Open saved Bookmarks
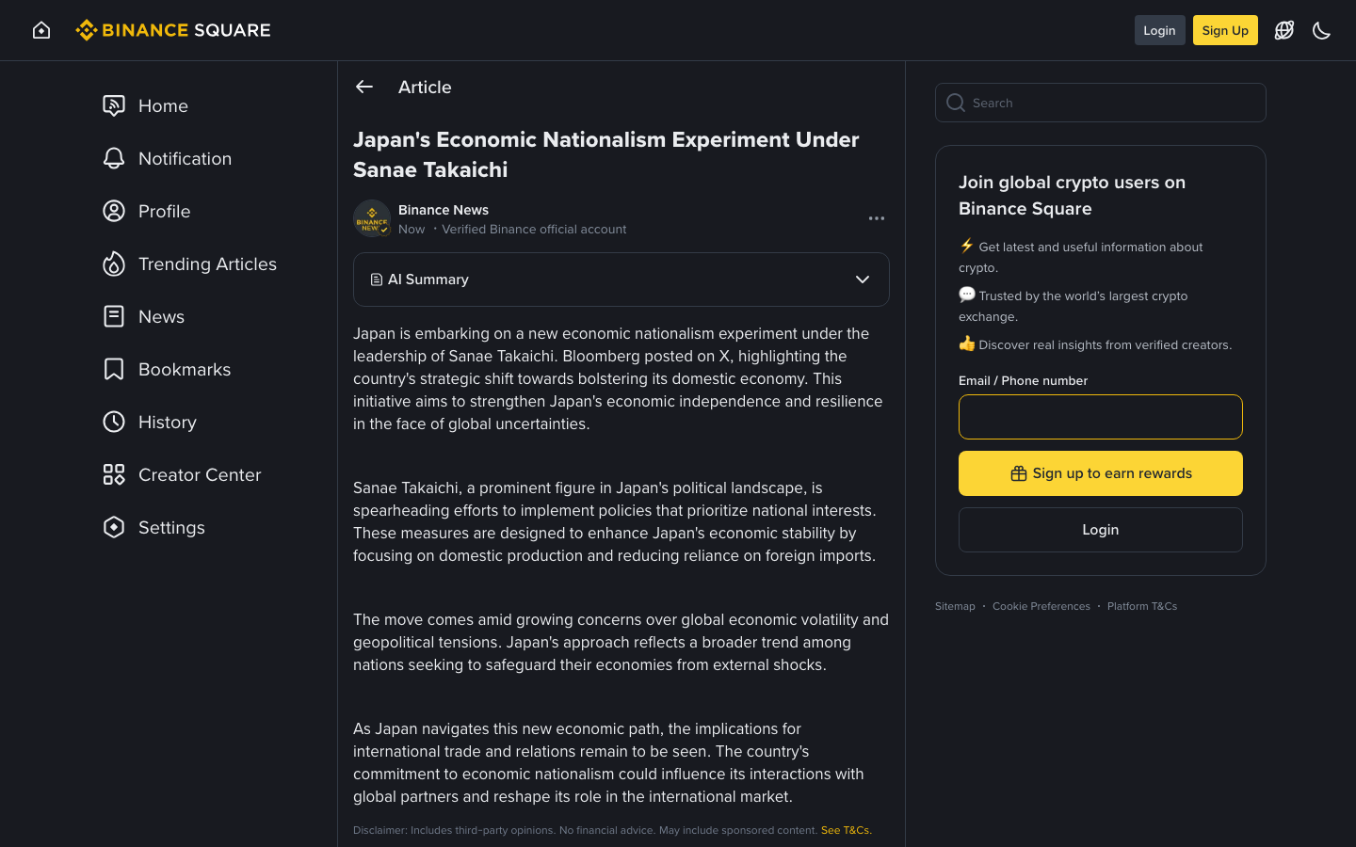 pos(185,369)
